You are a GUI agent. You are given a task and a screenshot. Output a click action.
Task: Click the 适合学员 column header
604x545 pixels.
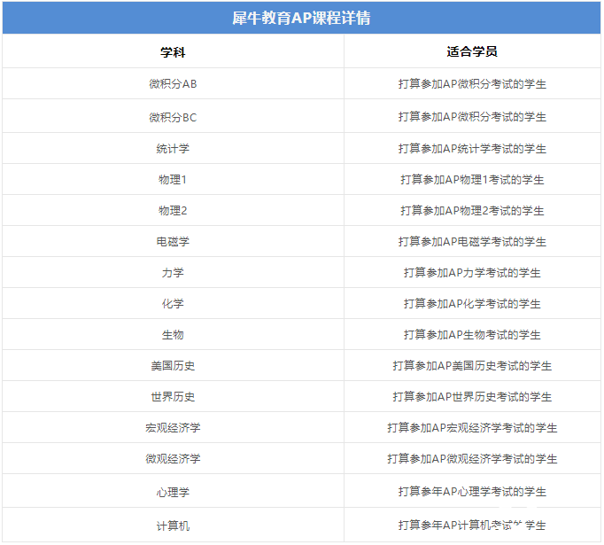coord(472,51)
